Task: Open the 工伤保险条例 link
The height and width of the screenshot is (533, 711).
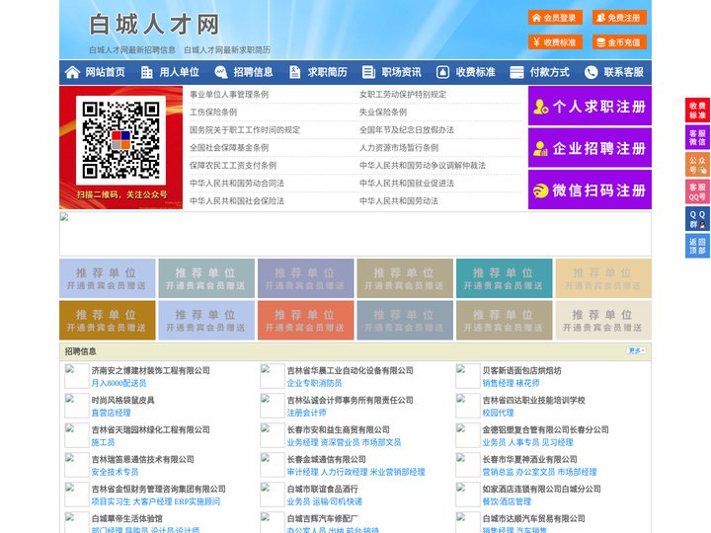Action: 213,112
